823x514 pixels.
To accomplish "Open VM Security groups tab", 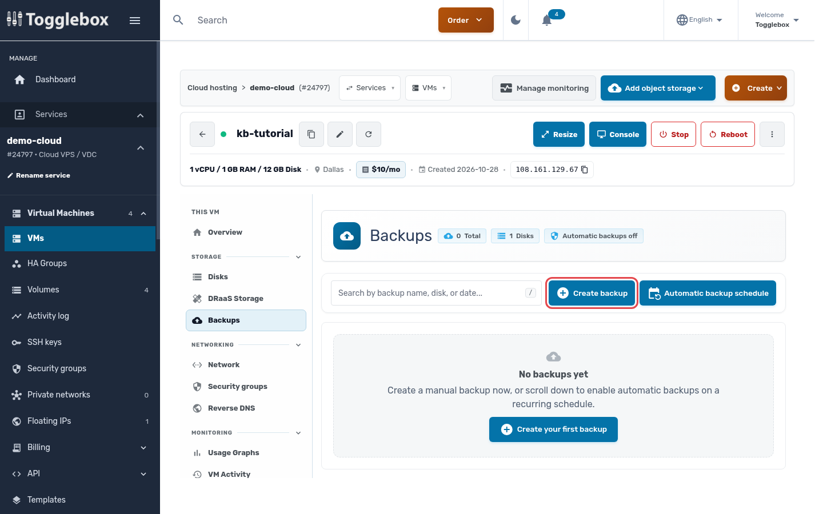I will pyautogui.click(x=246, y=387).
